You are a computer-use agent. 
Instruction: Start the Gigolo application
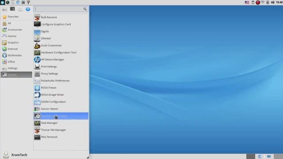coord(61,31)
